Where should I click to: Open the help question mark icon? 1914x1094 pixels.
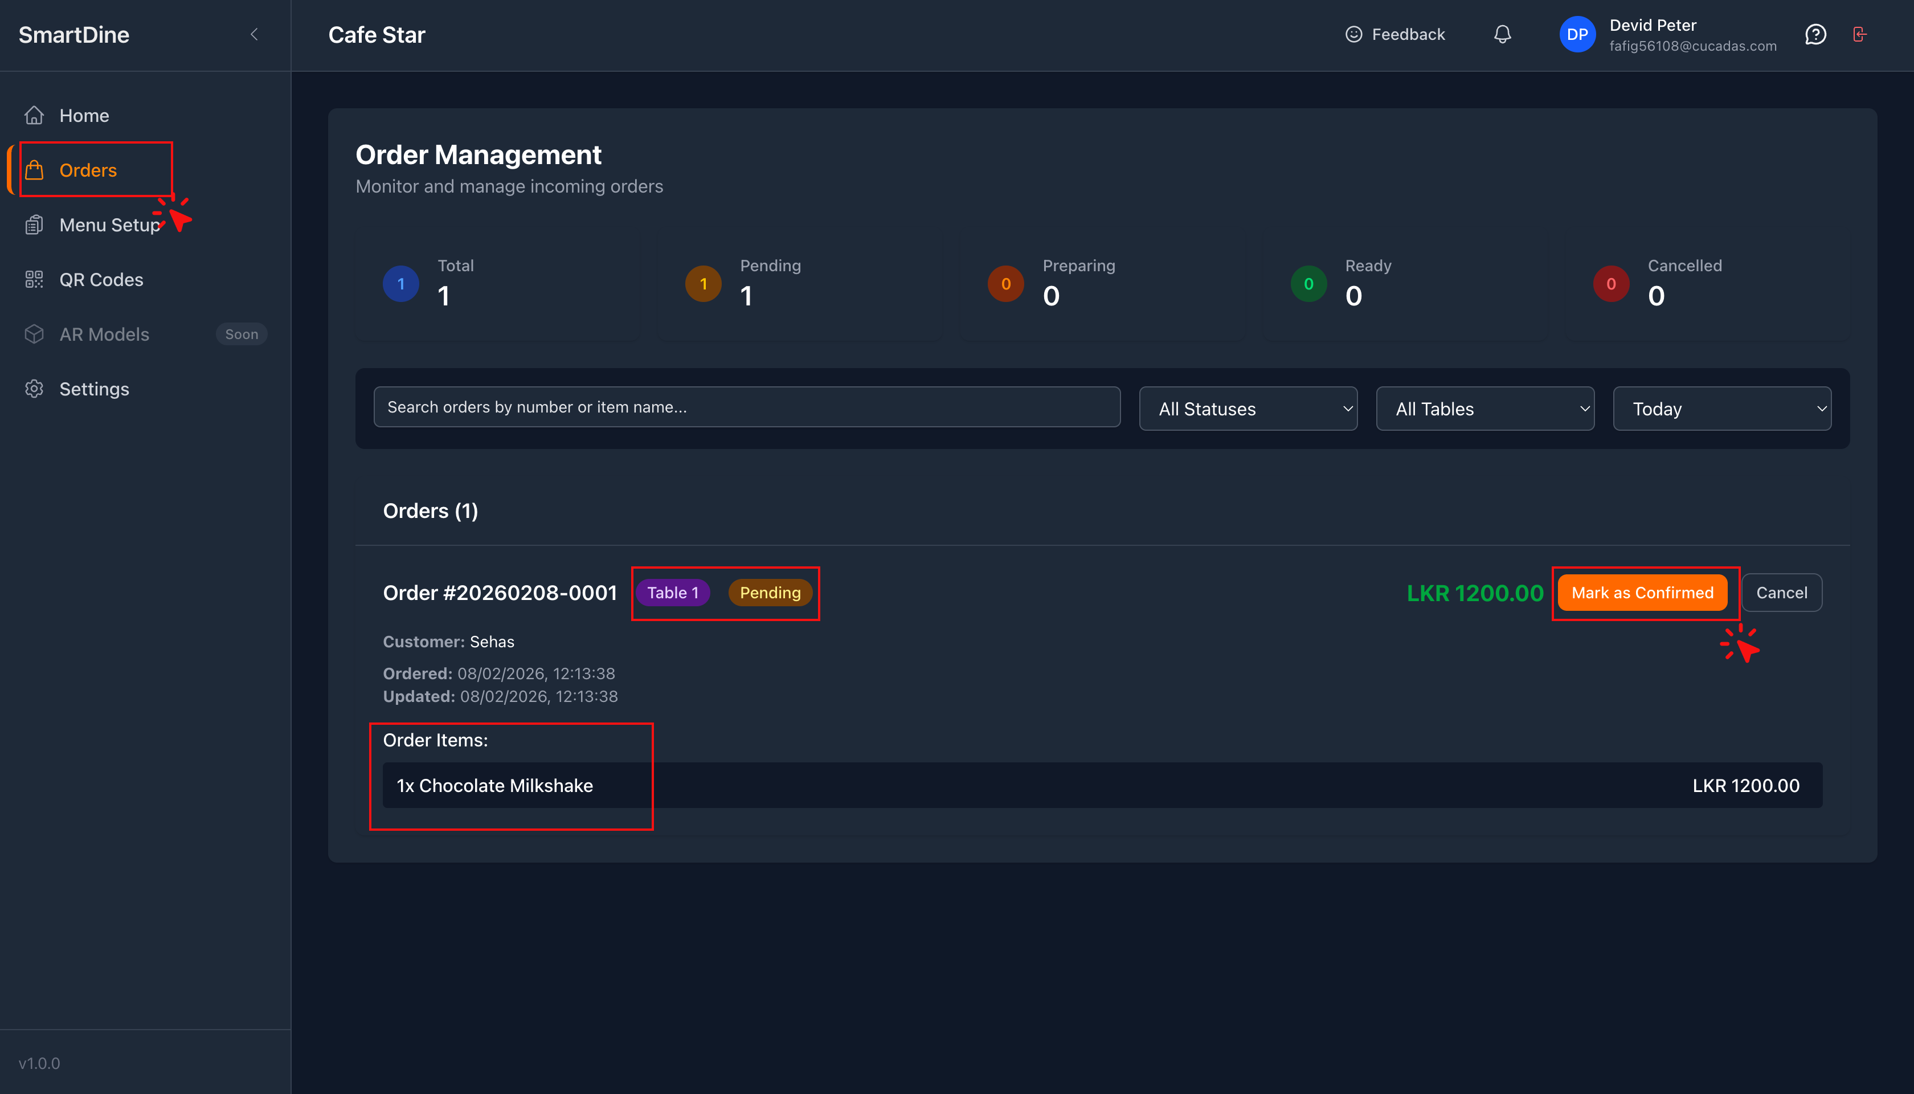pos(1815,35)
